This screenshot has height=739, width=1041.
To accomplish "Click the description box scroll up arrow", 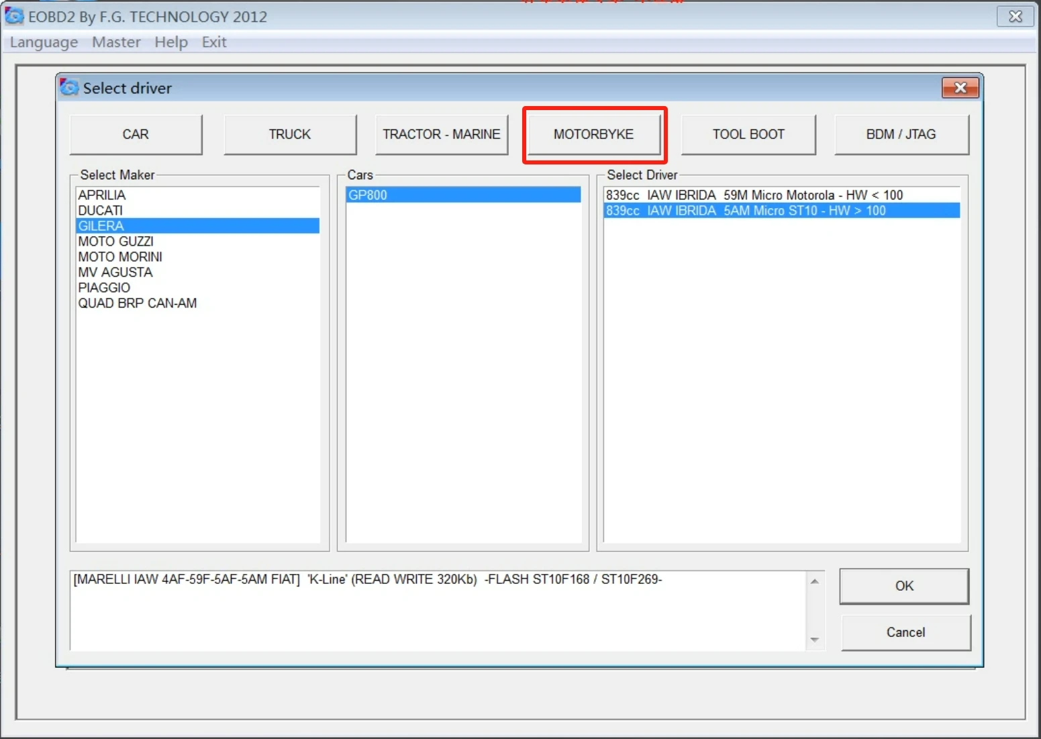I will (815, 581).
